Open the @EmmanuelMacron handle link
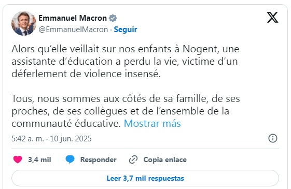This screenshot has height=189, width=291. [73, 30]
